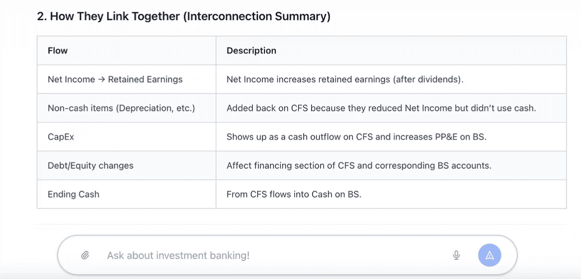
Task: Click the 'CapEx' flow cell
Action: [61, 137]
